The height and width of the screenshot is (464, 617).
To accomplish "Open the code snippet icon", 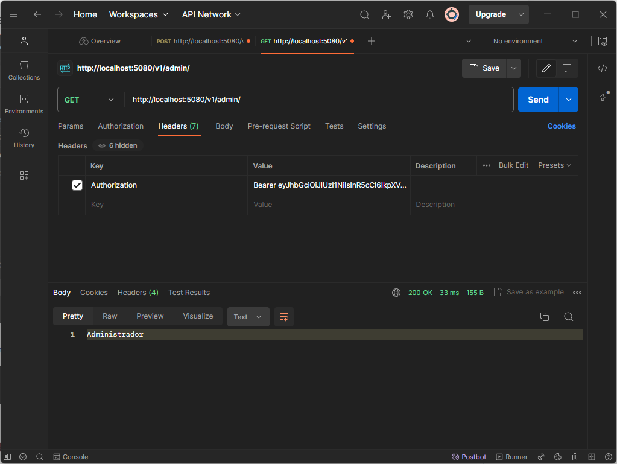I will pyautogui.click(x=603, y=68).
